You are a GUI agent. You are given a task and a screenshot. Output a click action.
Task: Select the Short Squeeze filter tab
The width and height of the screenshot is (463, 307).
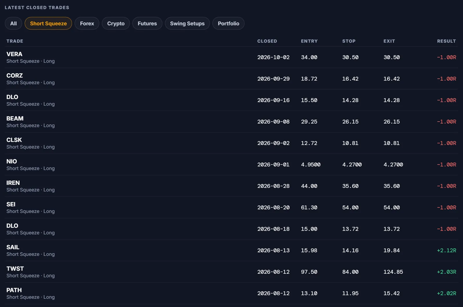pos(48,23)
